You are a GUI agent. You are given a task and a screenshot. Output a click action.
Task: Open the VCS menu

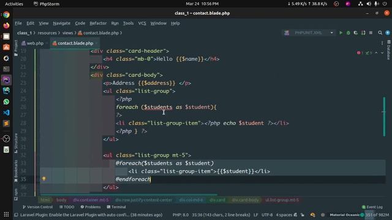pyautogui.click(x=142, y=23)
